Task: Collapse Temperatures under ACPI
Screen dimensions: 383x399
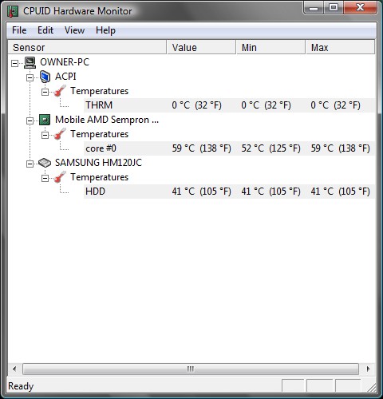Action: tap(45, 92)
